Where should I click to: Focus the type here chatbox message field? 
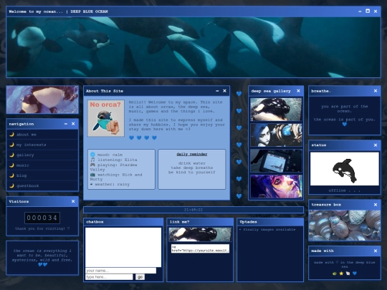point(109,277)
